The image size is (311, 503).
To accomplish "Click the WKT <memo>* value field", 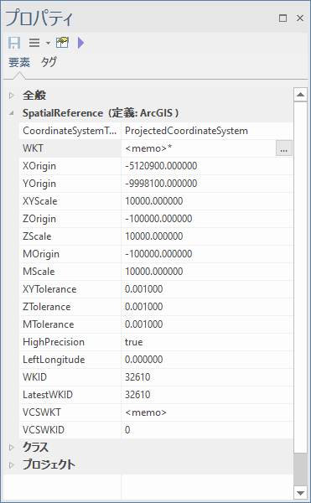I will pyautogui.click(x=199, y=148).
